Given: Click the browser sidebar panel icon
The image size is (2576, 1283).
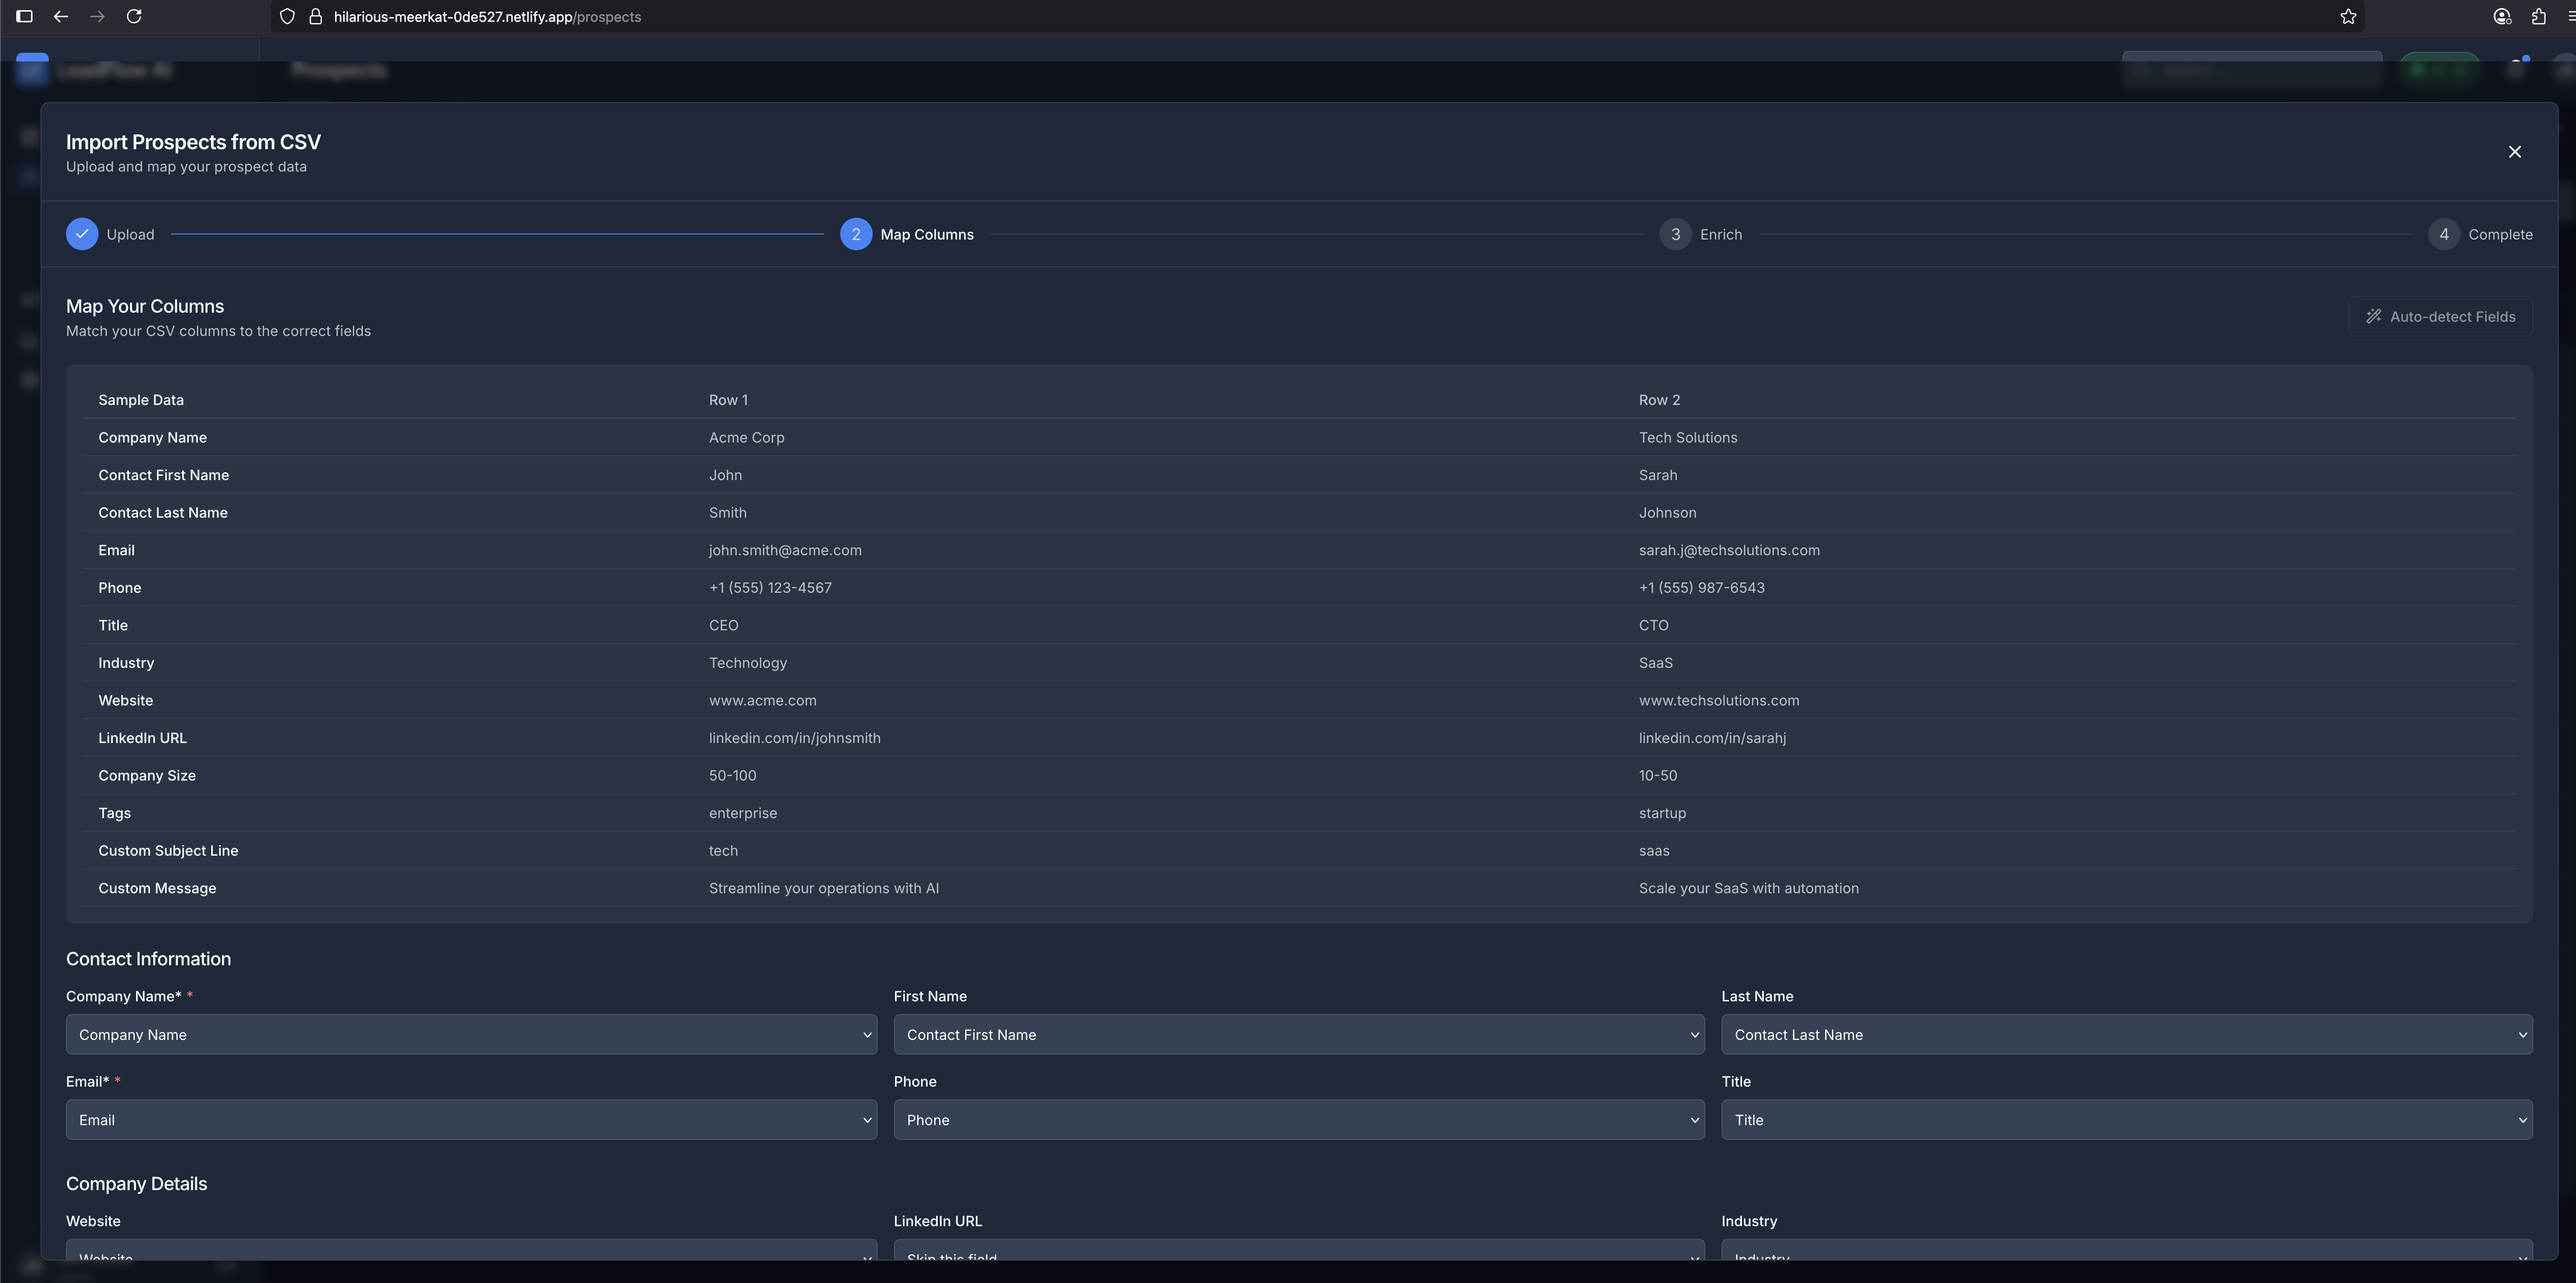Looking at the screenshot, I should 25,16.
